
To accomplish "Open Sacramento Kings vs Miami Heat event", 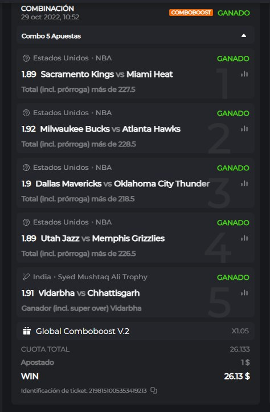I will (107, 74).
